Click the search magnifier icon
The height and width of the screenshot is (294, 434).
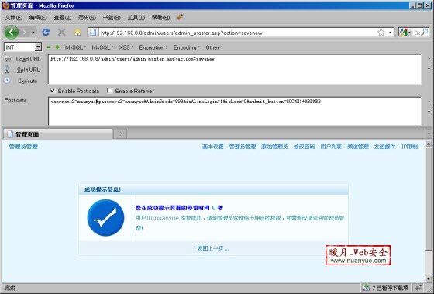(x=425, y=33)
